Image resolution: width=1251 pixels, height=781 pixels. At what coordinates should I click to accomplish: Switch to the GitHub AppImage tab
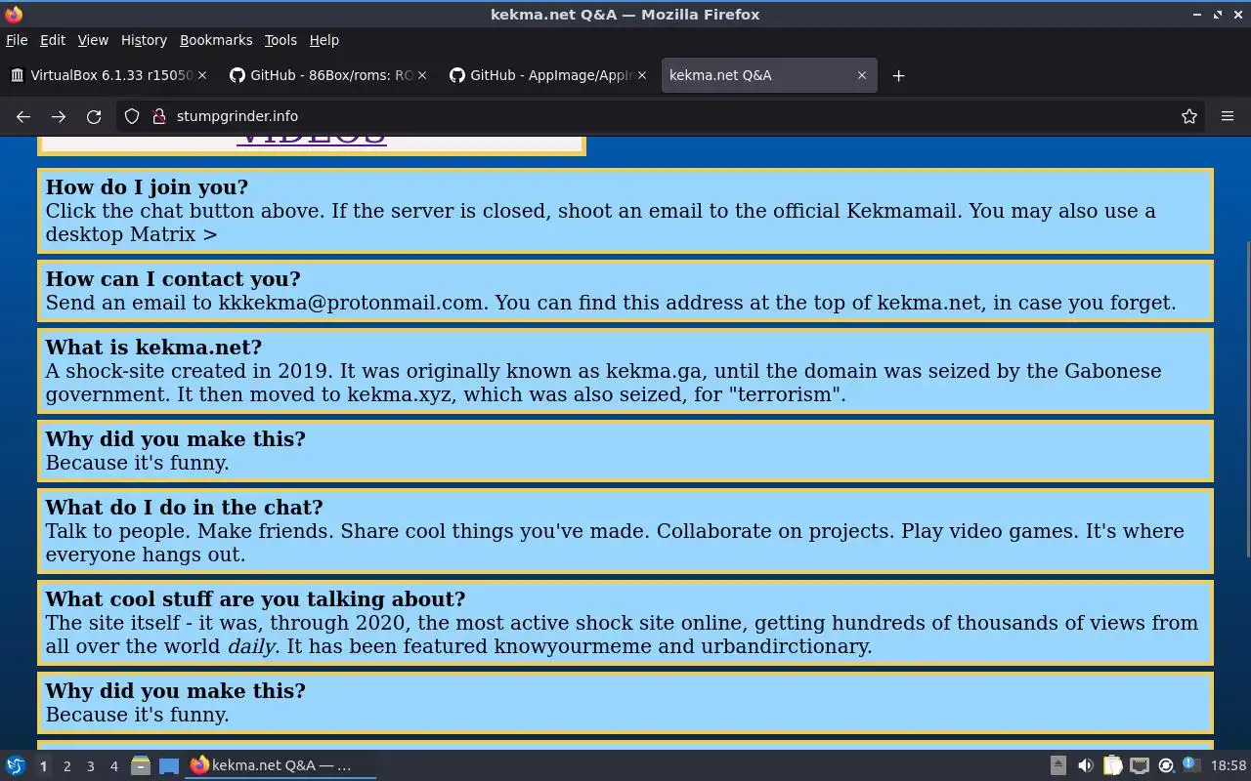(x=548, y=75)
